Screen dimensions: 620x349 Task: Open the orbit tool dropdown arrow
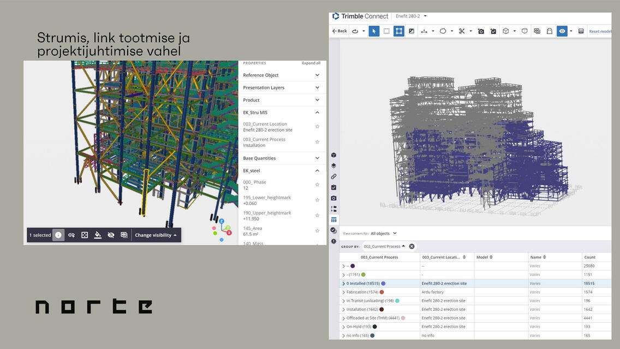[363, 31]
